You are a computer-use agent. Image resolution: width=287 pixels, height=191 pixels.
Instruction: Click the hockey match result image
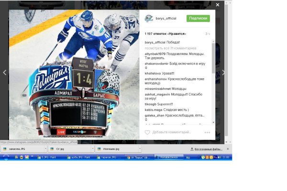74,74
